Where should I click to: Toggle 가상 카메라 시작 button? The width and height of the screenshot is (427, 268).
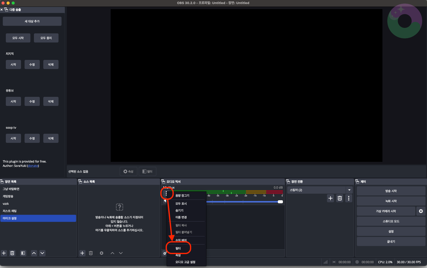tap(386, 211)
